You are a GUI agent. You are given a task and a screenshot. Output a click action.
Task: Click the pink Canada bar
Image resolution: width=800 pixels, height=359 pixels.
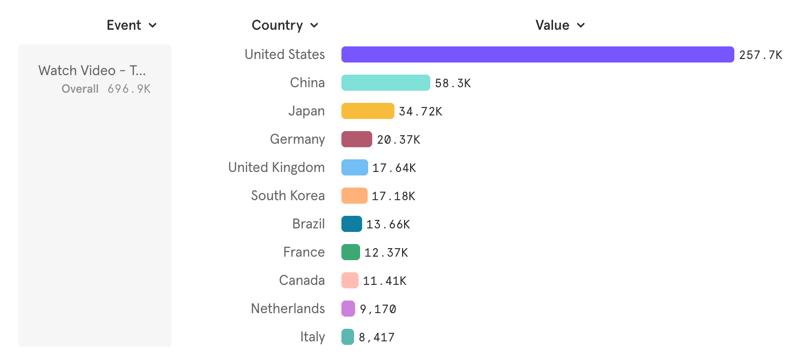(x=349, y=280)
